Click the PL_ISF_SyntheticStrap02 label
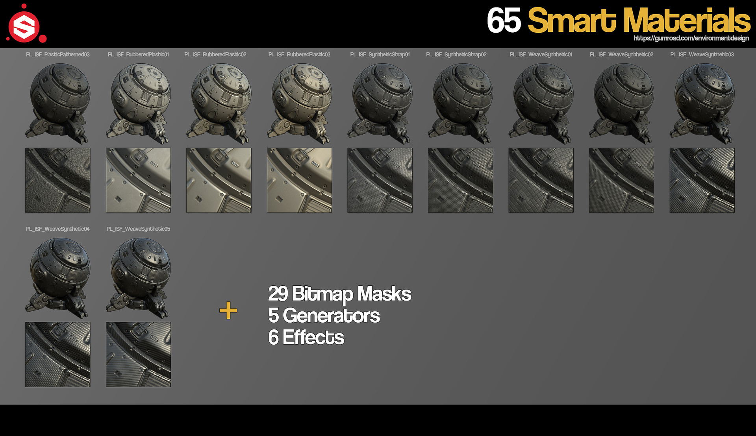 pos(456,55)
